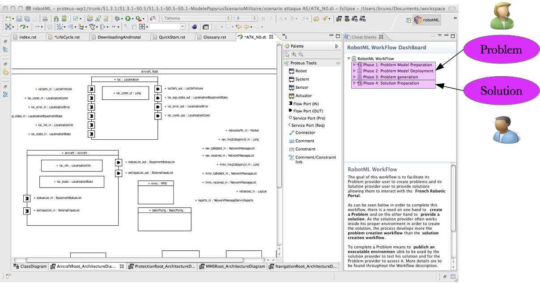Expand the RobotML WorkFlow tree node
This screenshot has width=540, height=283.
pyautogui.click(x=349, y=59)
